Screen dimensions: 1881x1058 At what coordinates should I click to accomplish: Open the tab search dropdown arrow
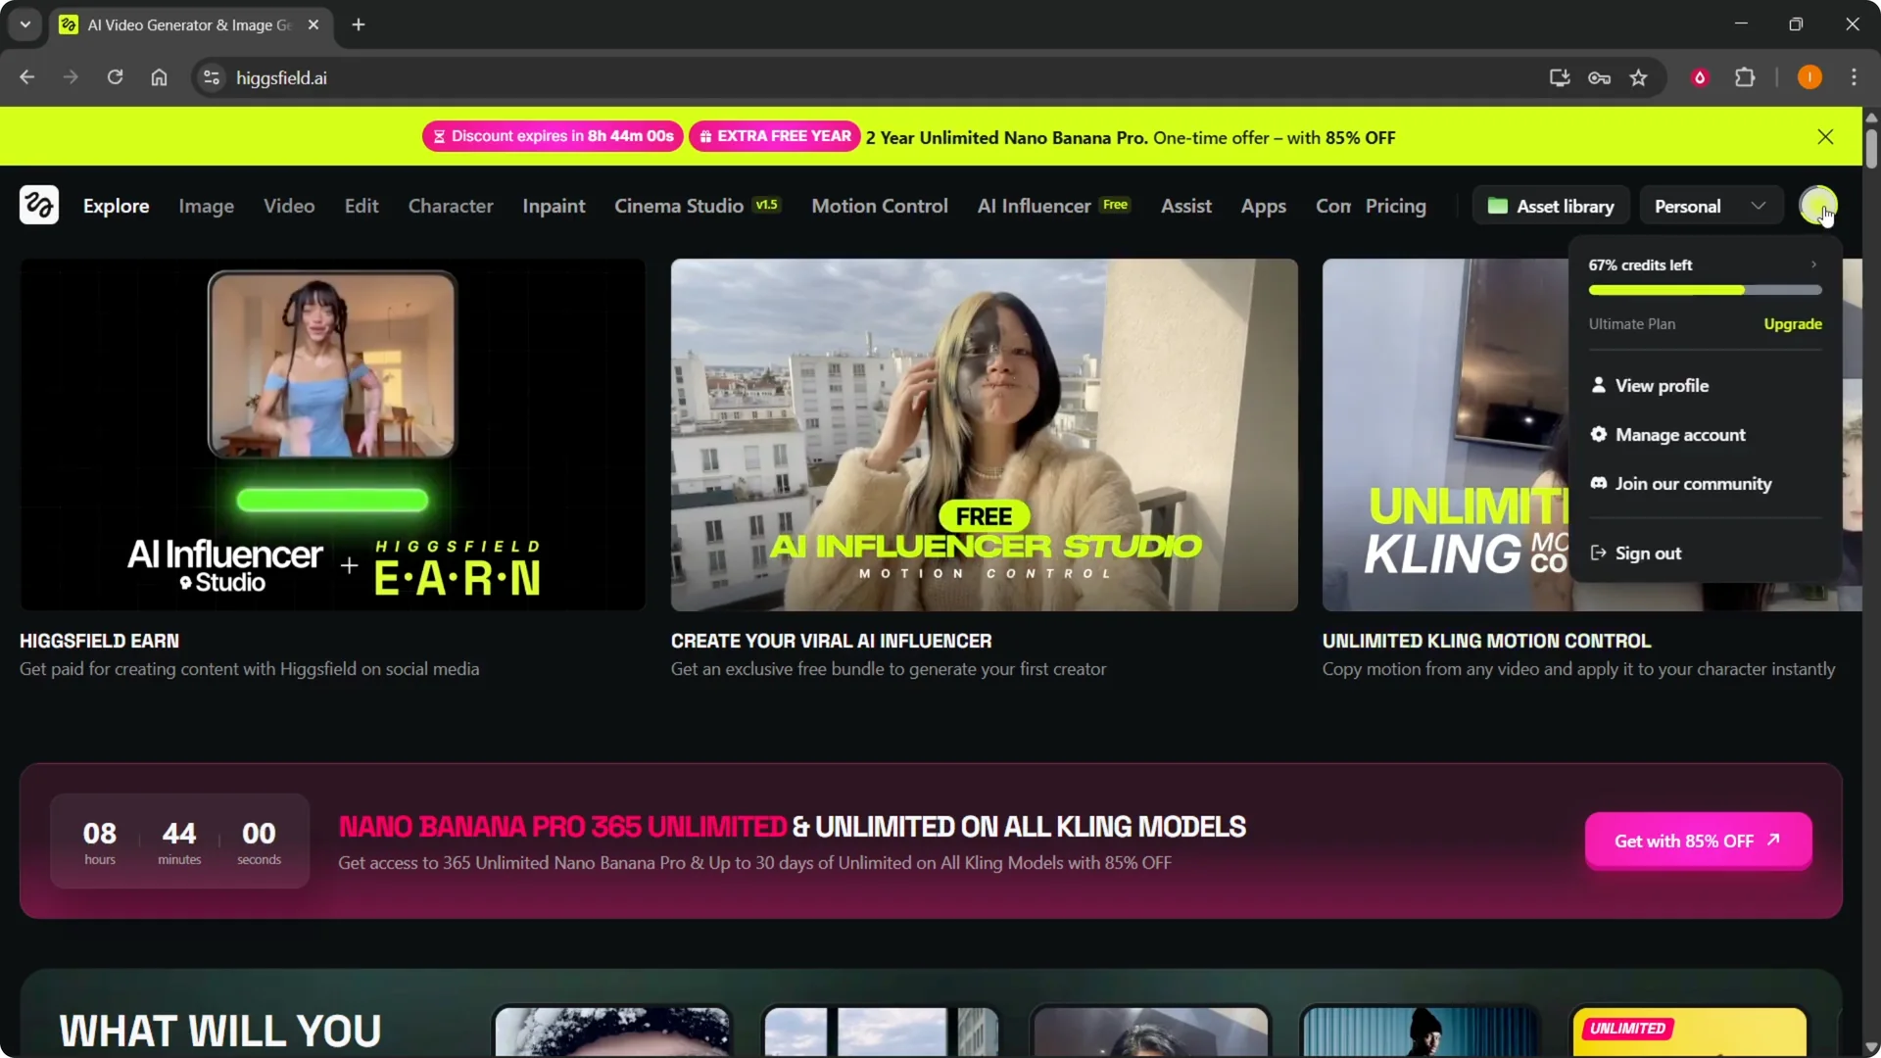[25, 24]
